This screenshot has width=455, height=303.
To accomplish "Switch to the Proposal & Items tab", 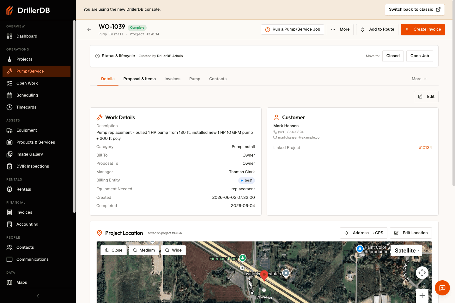I will tap(140, 79).
